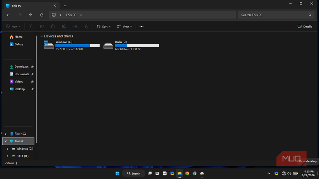This screenshot has height=179, width=319.
Task: Toggle the Details pane
Action: 305,26
